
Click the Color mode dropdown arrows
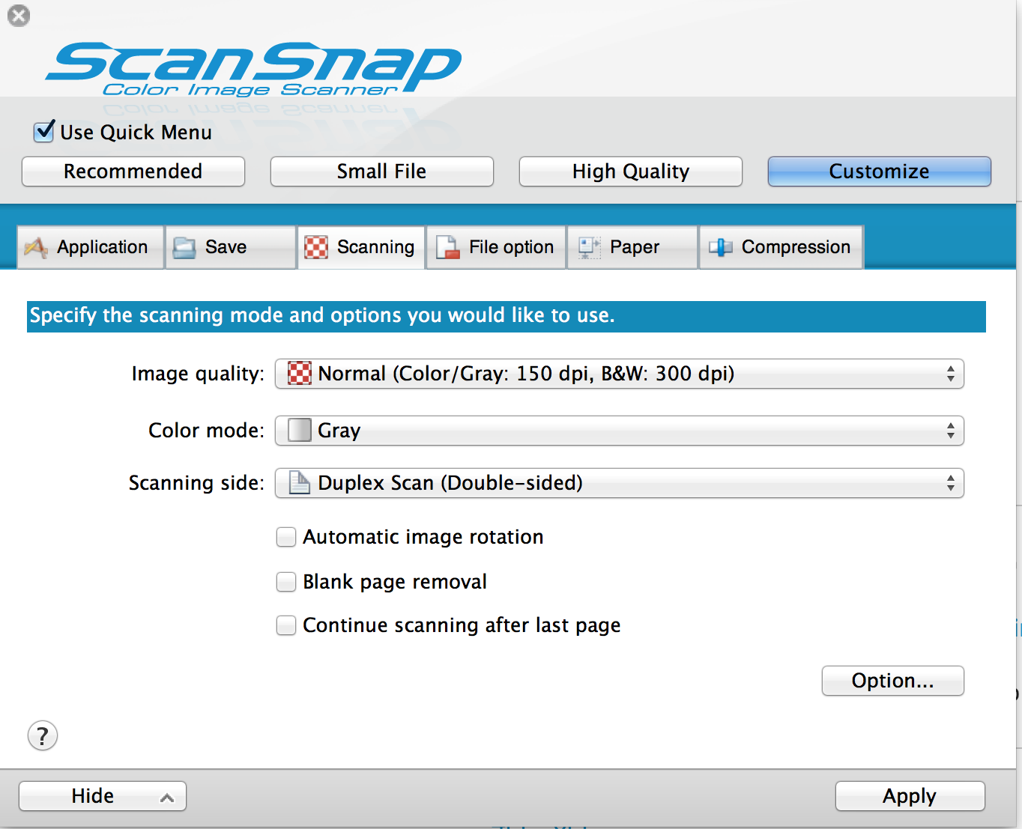(950, 431)
